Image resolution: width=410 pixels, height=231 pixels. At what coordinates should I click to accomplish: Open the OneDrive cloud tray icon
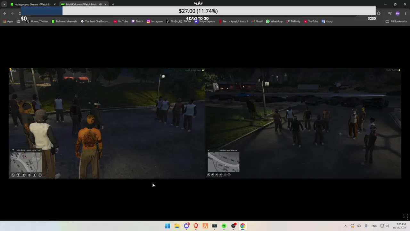pyautogui.click(x=359, y=226)
